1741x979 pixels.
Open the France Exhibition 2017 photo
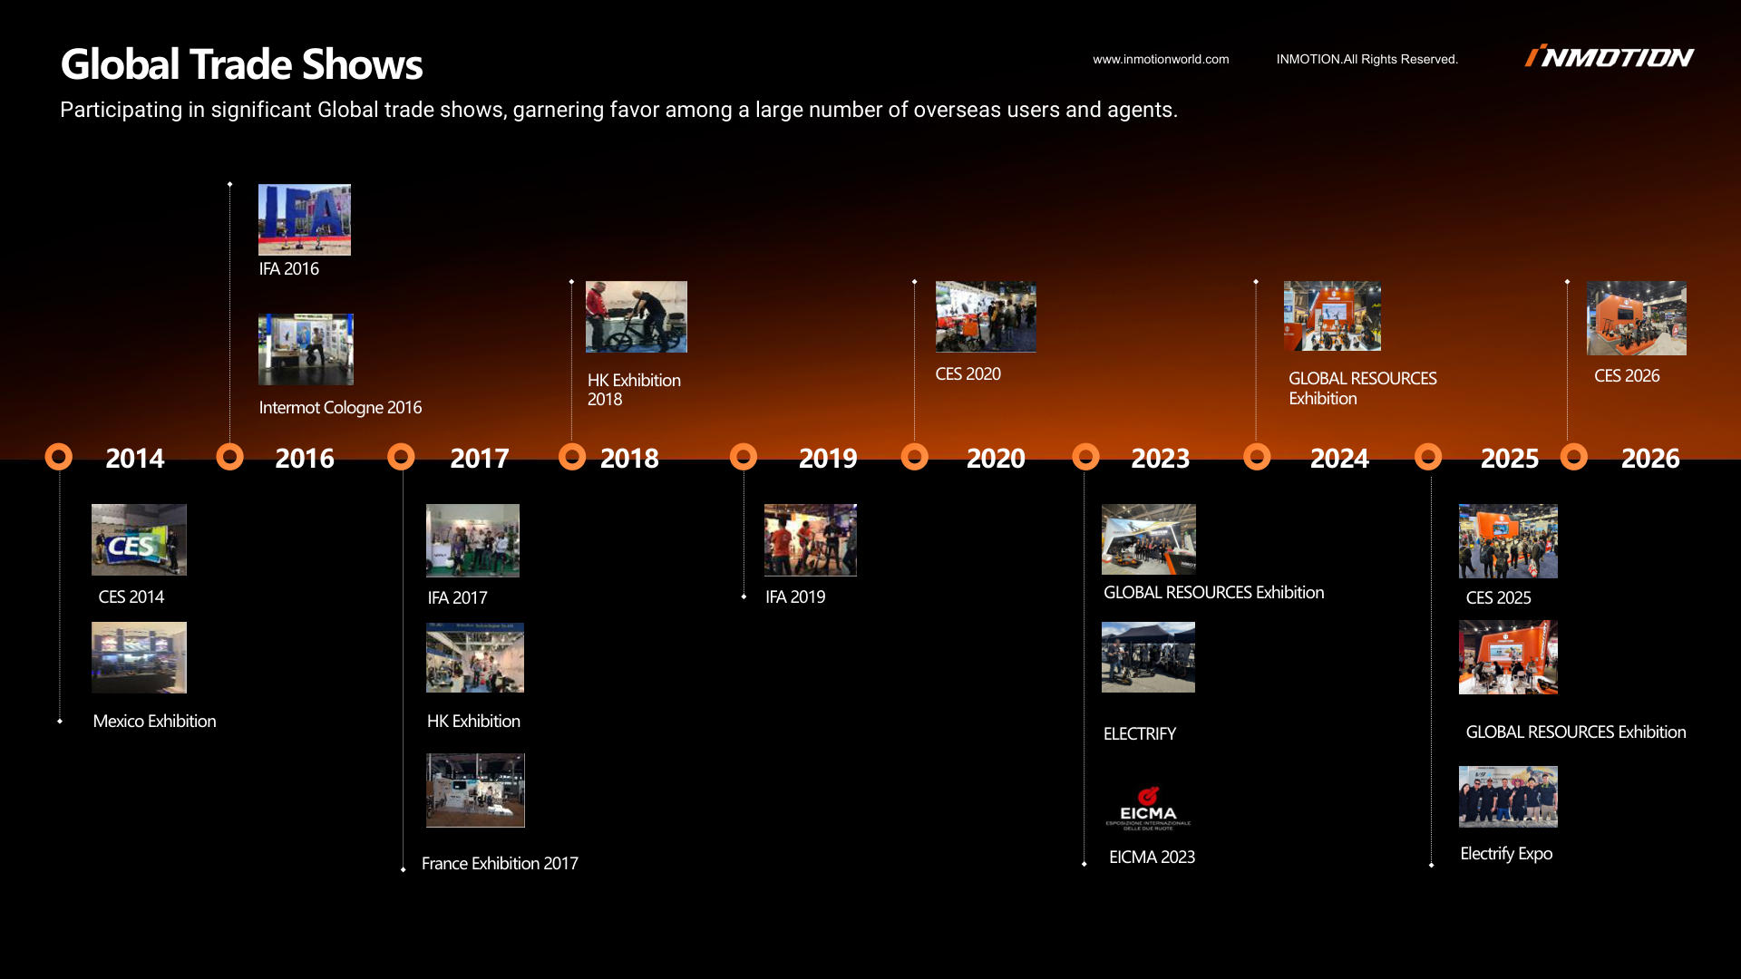[475, 790]
